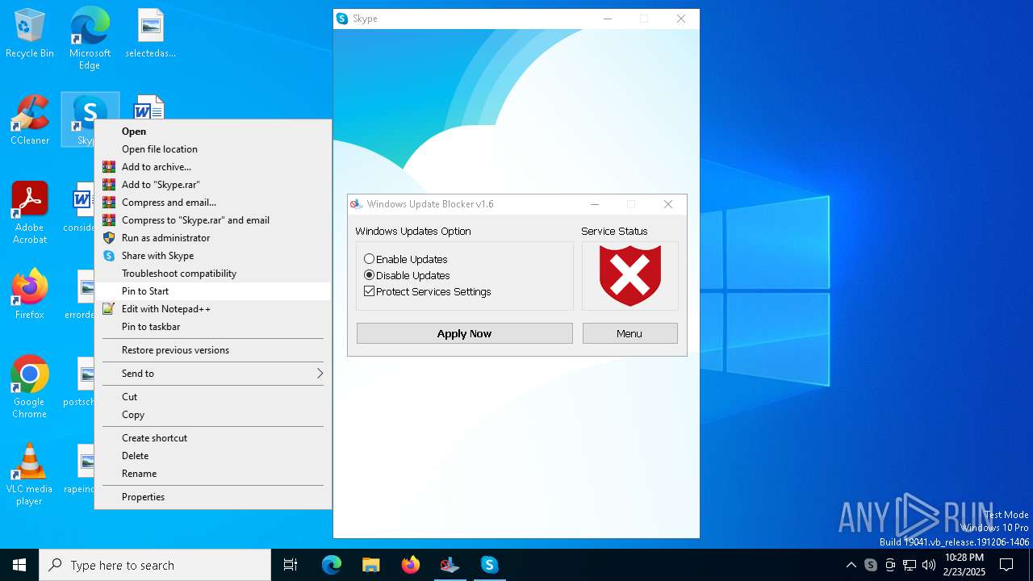The image size is (1033, 581).
Task: Choose Pin to Start
Action: click(213, 291)
